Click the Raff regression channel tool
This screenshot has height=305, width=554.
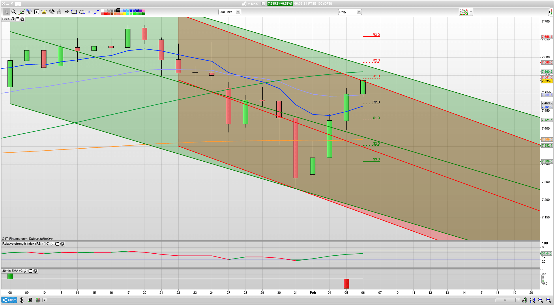29,12
